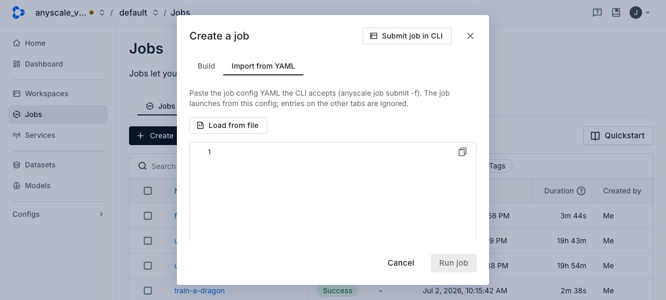Screen dimensions: 666x300
Task: Switch to the Build tab
Action: click(206, 66)
